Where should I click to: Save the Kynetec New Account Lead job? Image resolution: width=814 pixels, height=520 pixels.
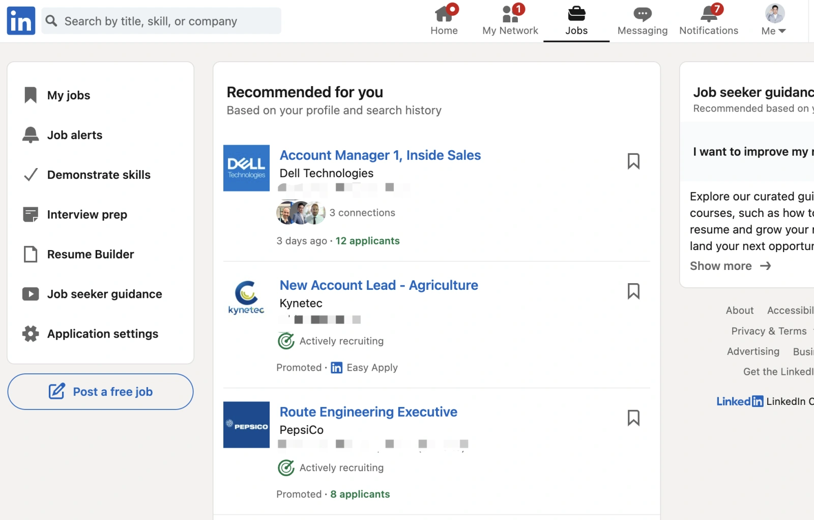[x=633, y=291]
